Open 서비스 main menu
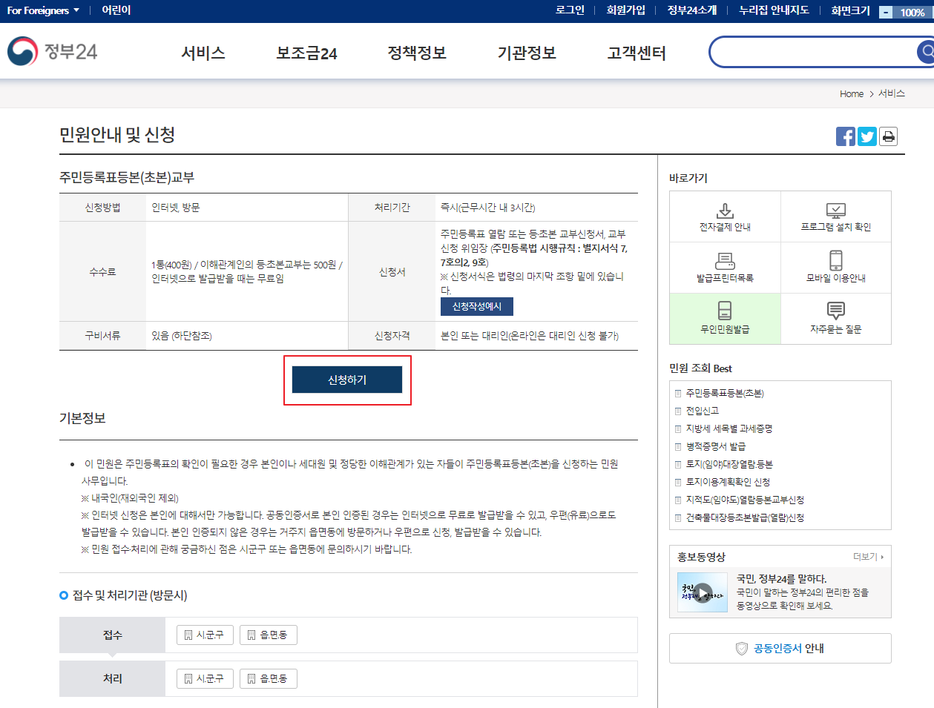934x708 pixels. click(203, 53)
